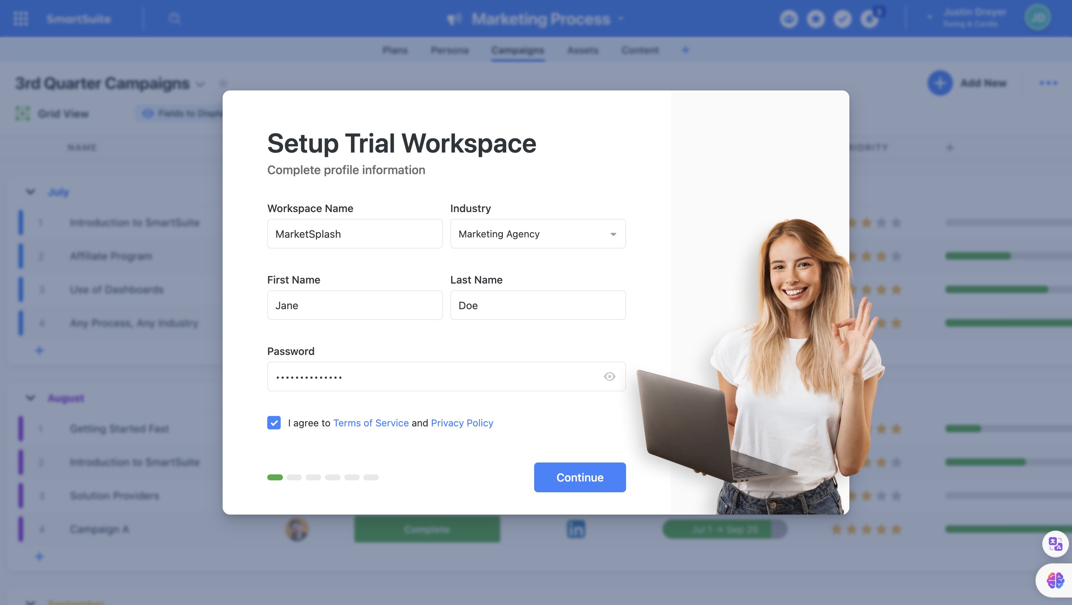The width and height of the screenshot is (1072, 605).
Task: Click the Grid View icon
Action: click(23, 113)
